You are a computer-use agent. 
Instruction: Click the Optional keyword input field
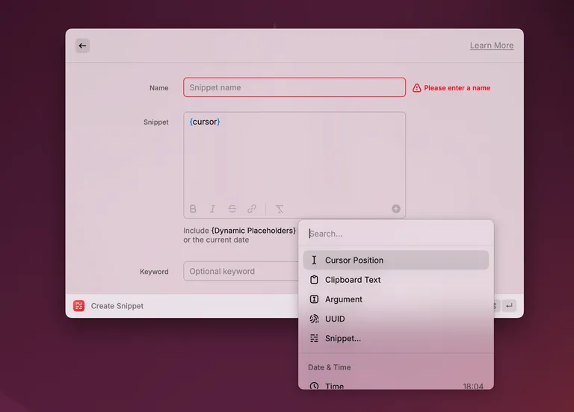click(x=241, y=272)
